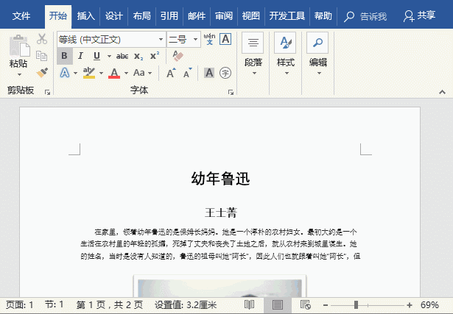The width and height of the screenshot is (453, 314).
Task: Switch to the 帮助 tab
Action: tap(323, 16)
